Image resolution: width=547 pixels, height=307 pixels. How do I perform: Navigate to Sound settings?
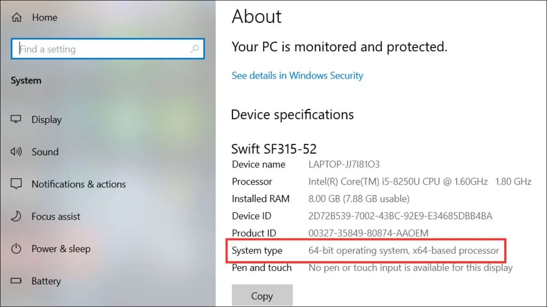(x=44, y=151)
